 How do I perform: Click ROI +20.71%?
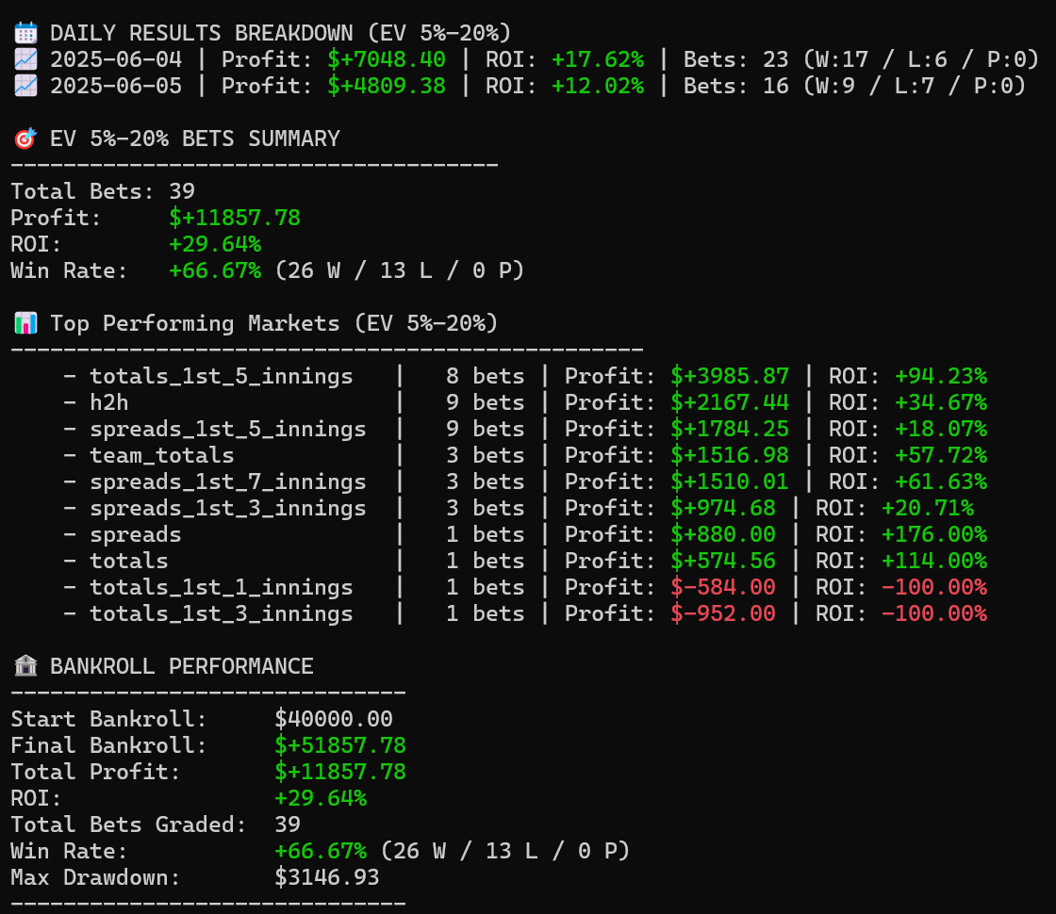click(x=928, y=508)
